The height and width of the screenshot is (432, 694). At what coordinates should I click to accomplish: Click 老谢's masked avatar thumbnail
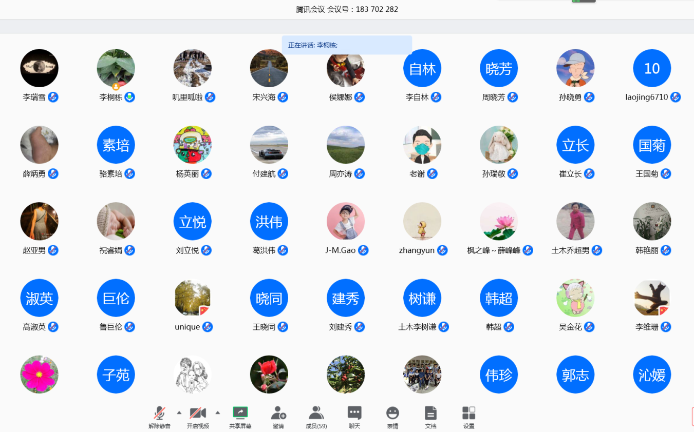tap(422, 145)
